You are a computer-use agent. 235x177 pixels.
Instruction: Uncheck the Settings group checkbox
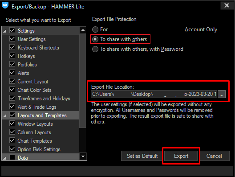pos(12,30)
